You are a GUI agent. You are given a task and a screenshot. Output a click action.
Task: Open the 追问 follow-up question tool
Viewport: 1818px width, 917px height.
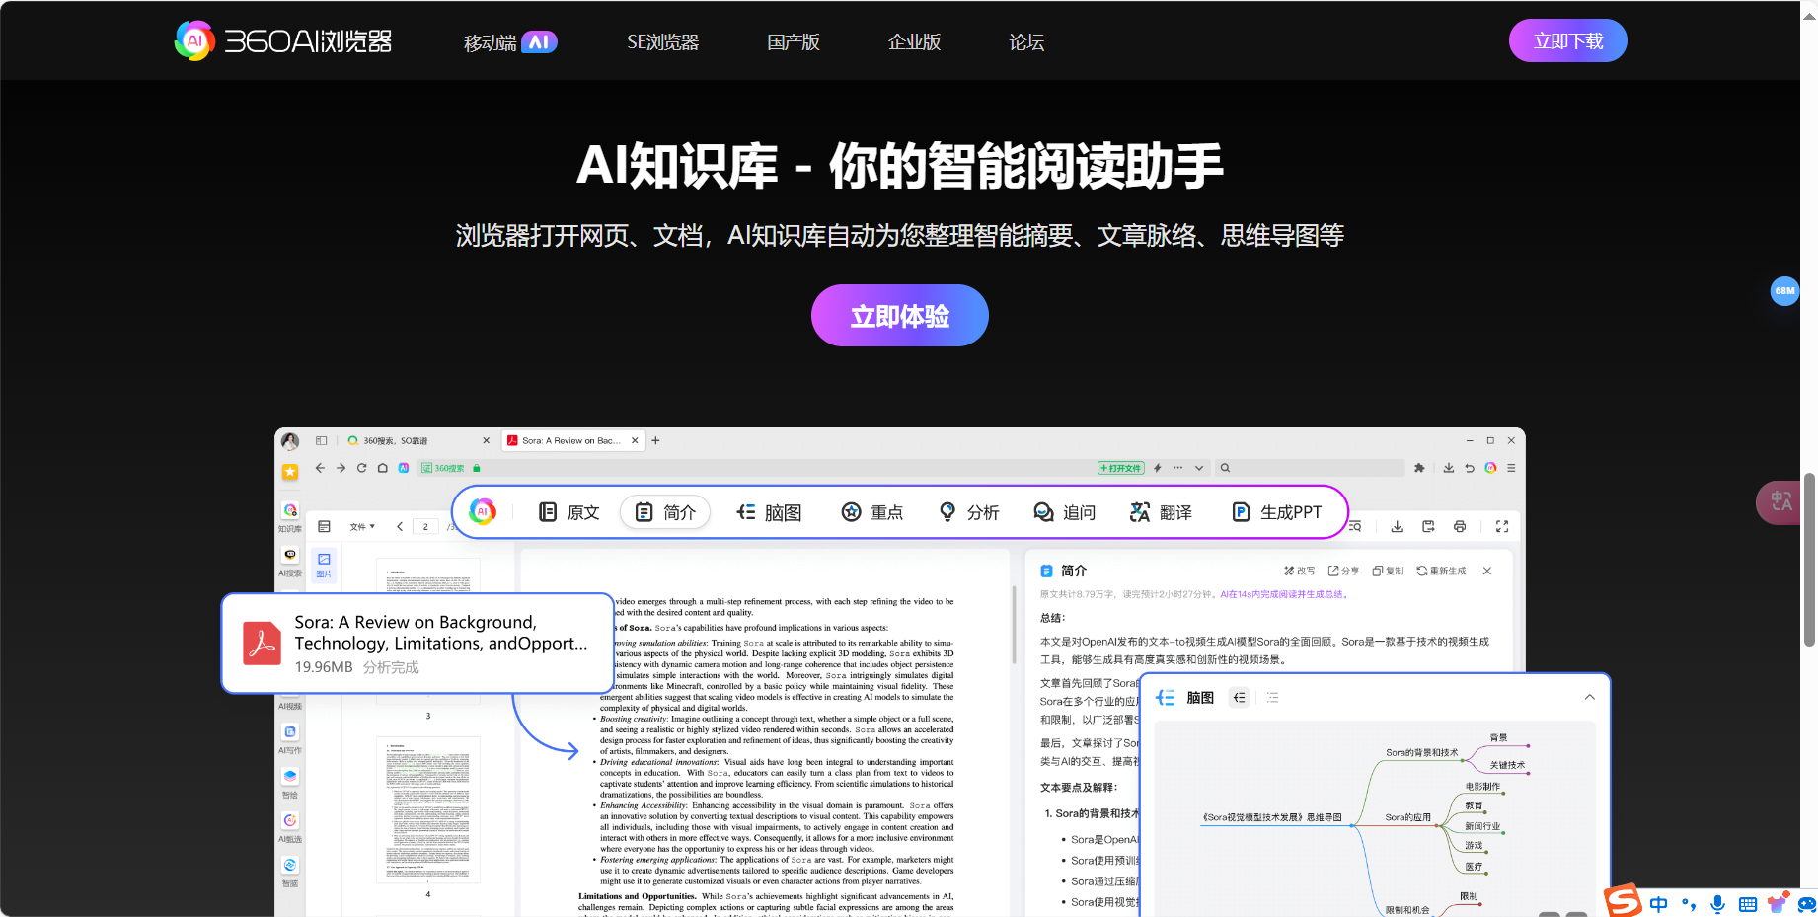(1065, 512)
